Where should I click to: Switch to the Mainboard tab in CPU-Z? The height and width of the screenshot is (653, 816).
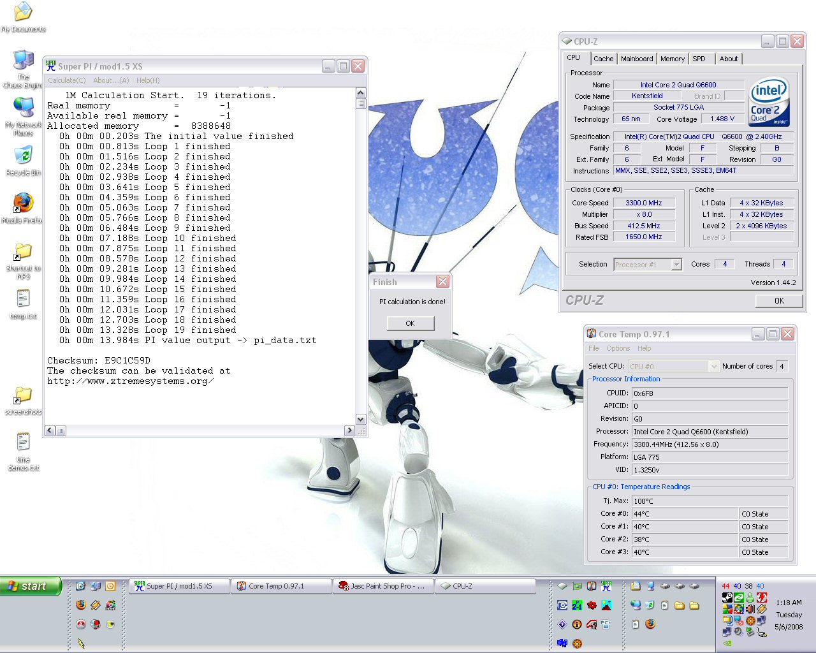click(637, 59)
